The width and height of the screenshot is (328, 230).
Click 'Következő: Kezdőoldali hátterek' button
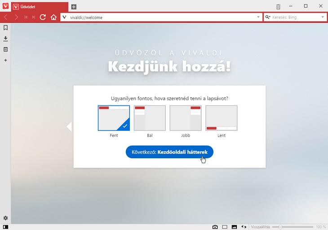tap(169, 152)
